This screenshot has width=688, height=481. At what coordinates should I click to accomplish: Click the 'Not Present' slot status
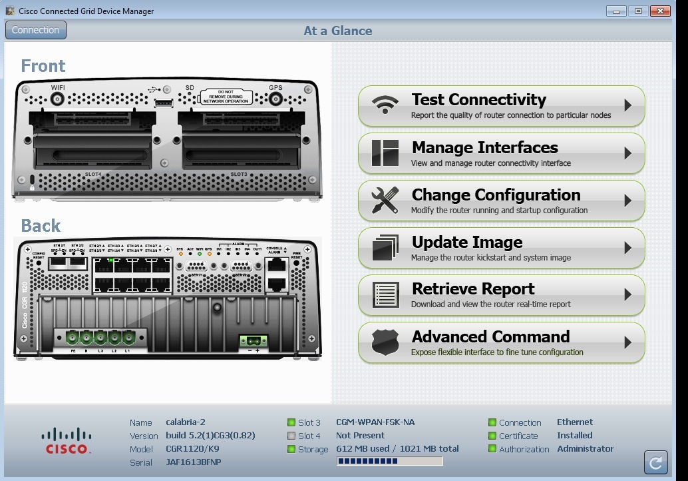tap(360, 435)
